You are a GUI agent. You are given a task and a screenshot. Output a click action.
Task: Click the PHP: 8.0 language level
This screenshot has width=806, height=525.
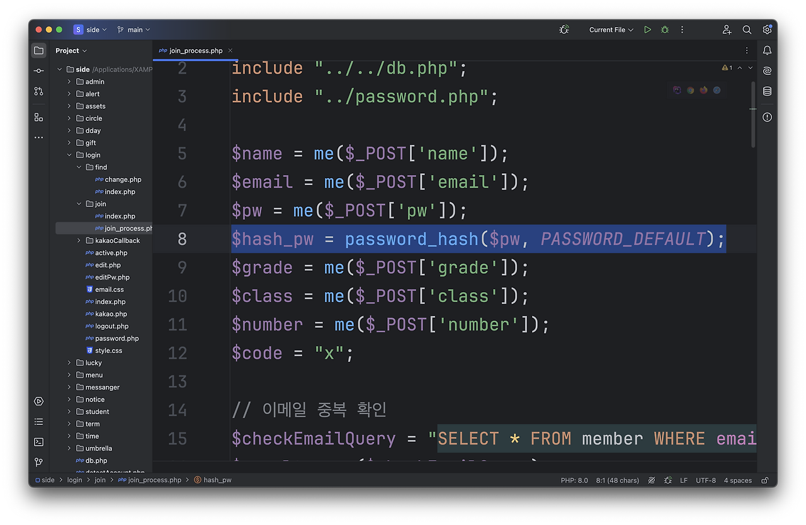pos(574,480)
